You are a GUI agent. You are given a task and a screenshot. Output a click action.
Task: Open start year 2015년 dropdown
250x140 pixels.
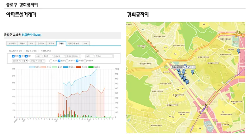pos(16,61)
